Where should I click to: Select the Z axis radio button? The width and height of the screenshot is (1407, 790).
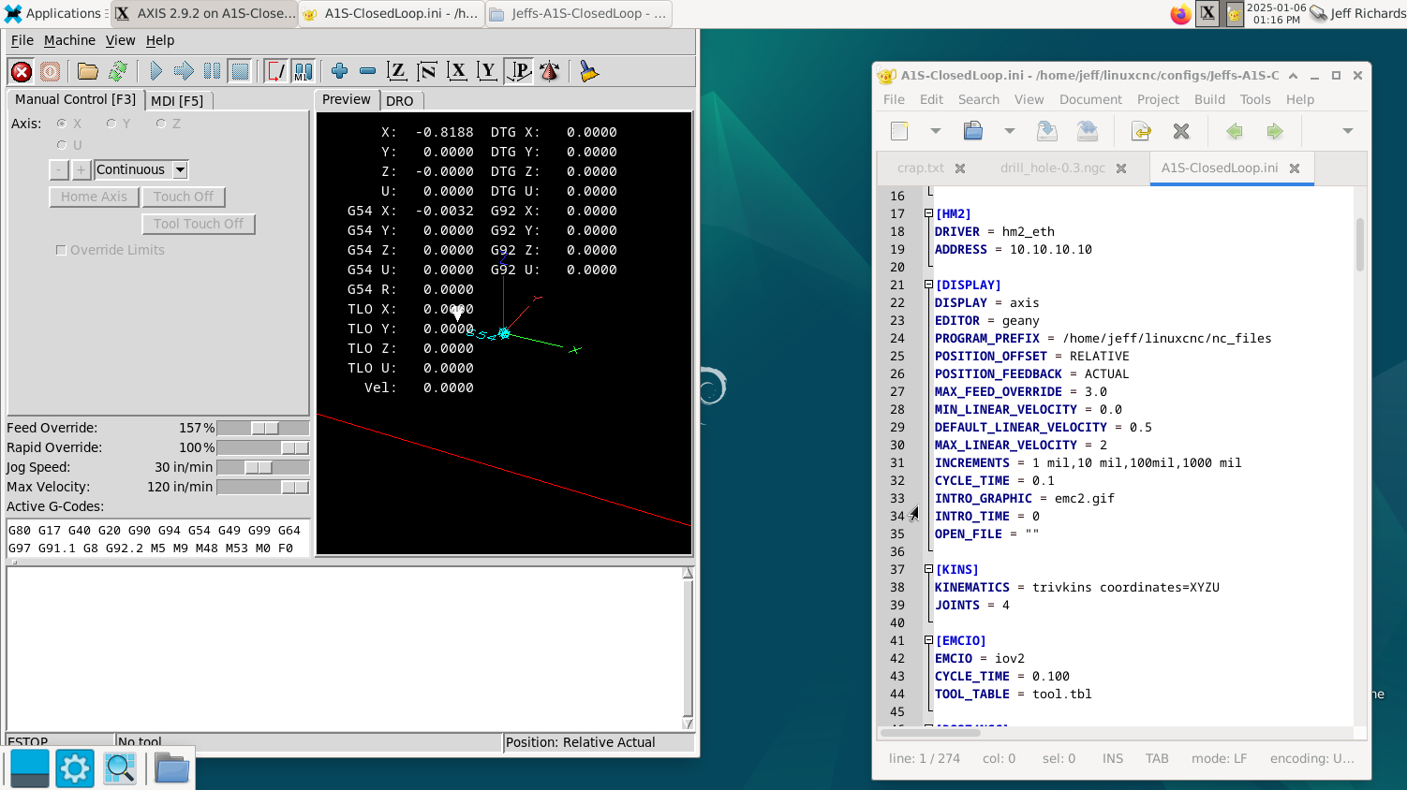(161, 124)
